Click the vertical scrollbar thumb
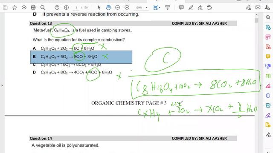 tap(256, 20)
